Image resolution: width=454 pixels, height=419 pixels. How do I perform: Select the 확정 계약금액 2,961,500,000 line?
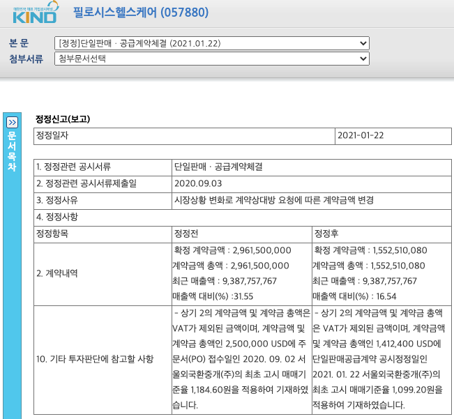(x=232, y=250)
